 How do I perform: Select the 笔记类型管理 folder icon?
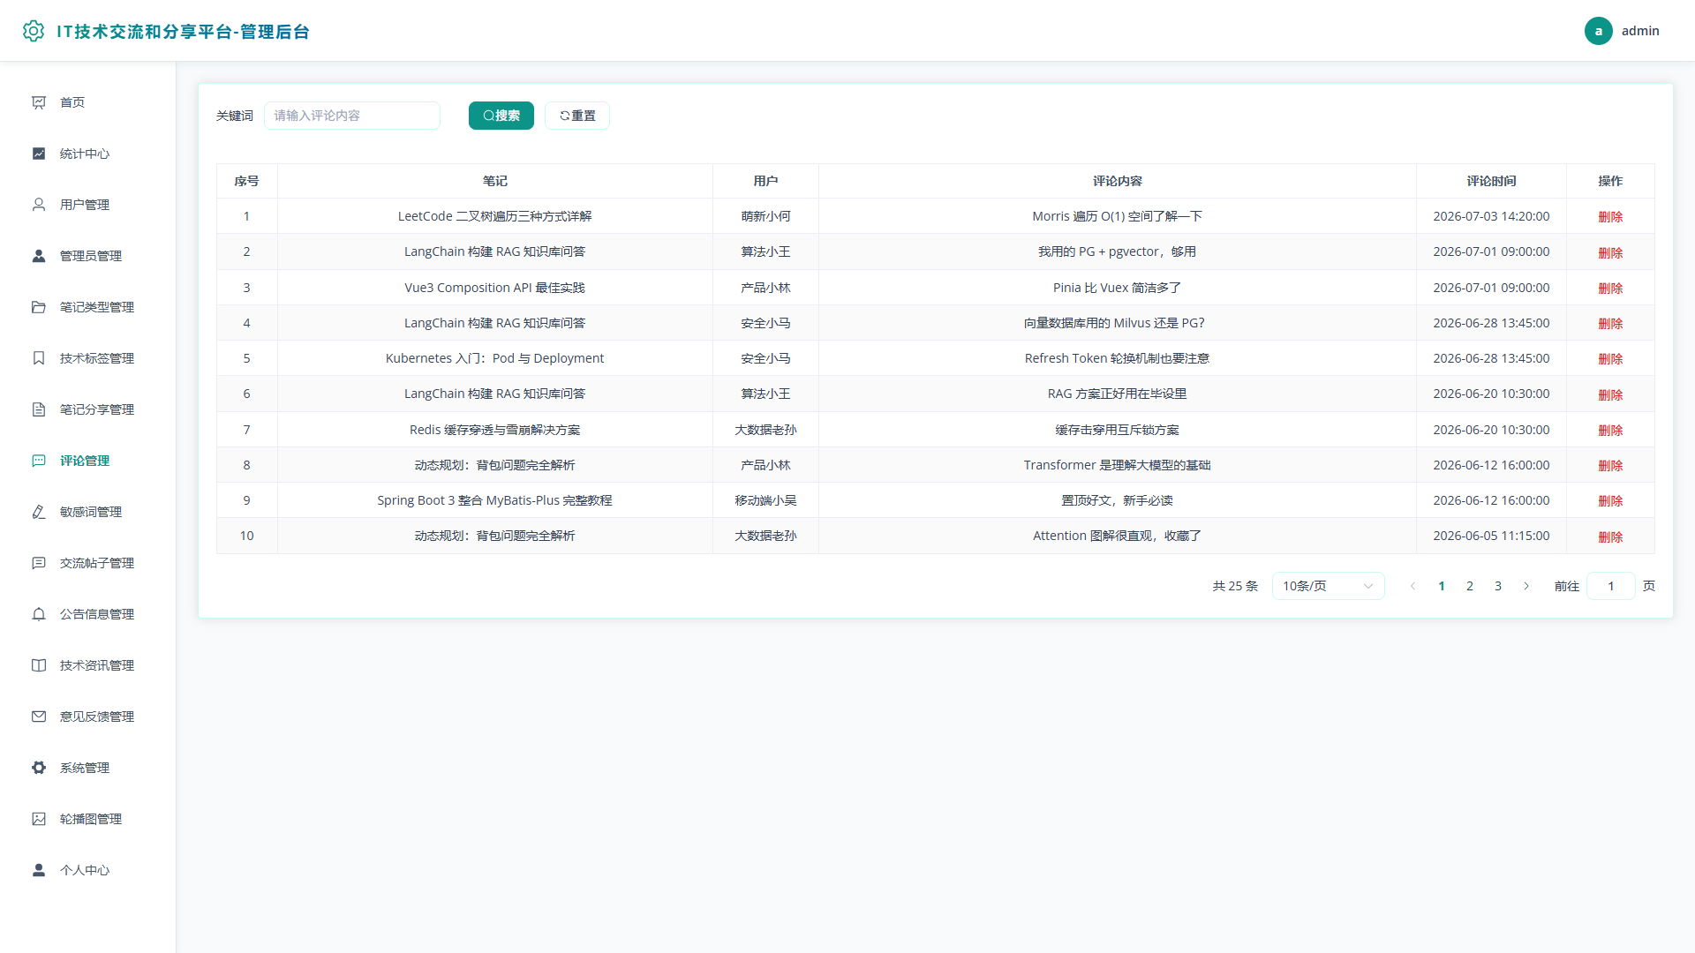coord(39,307)
